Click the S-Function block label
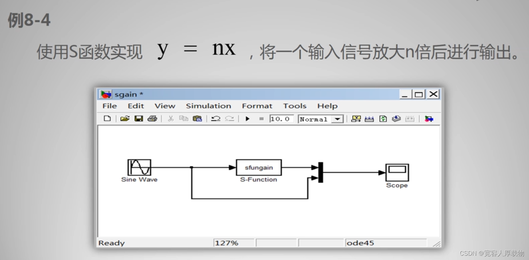529x260 pixels. pos(259,179)
